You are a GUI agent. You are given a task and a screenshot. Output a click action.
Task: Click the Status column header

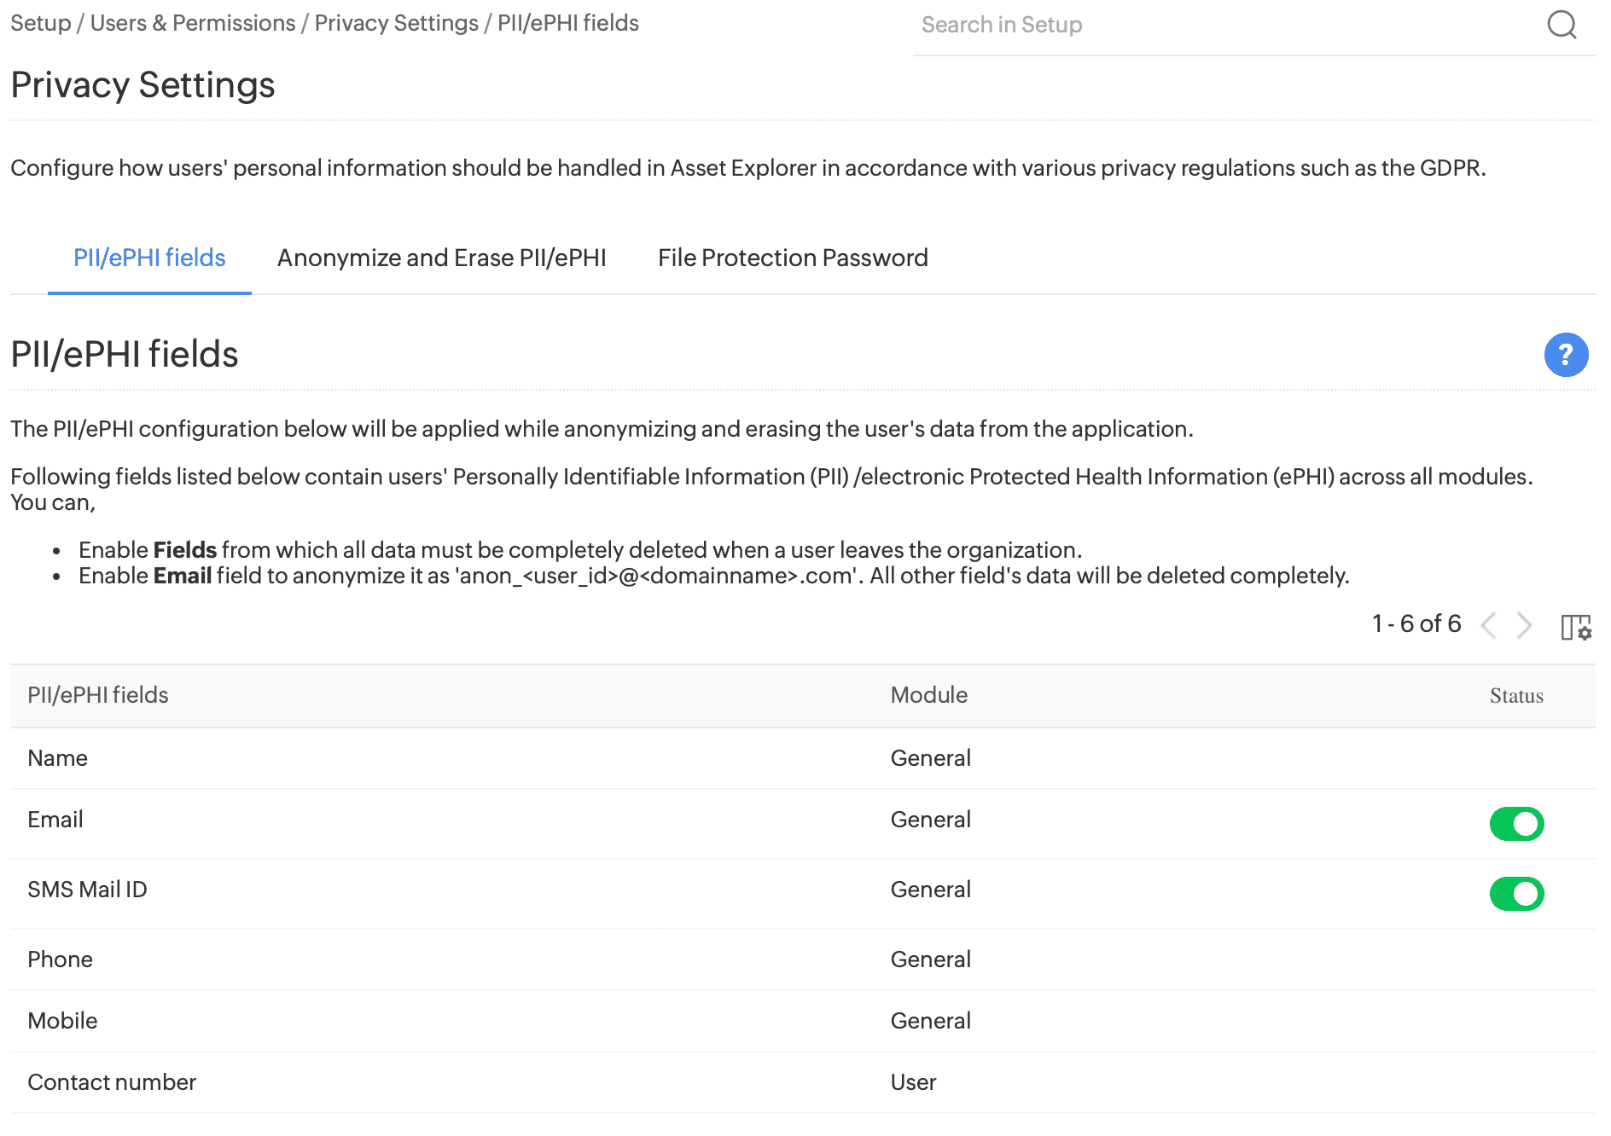click(1515, 696)
